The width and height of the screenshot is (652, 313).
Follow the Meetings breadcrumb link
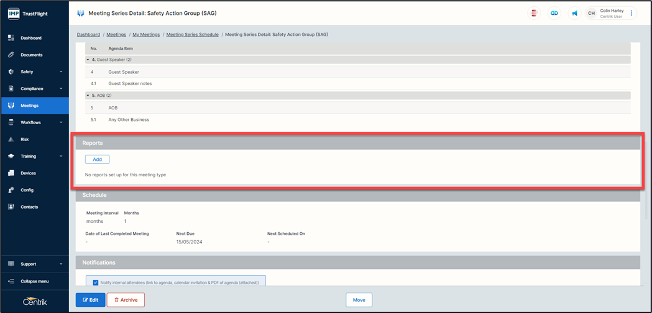pyautogui.click(x=116, y=35)
